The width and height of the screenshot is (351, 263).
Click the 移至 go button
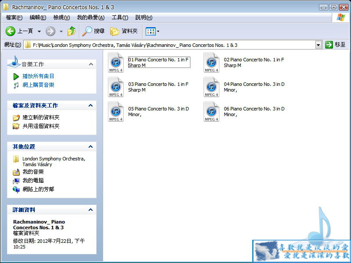tap(335, 45)
